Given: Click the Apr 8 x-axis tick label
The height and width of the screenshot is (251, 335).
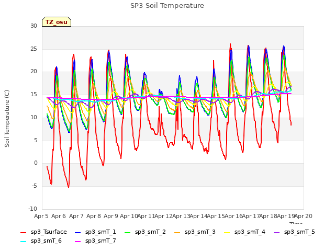Looking at the screenshot, I should pyautogui.click(x=94, y=216).
